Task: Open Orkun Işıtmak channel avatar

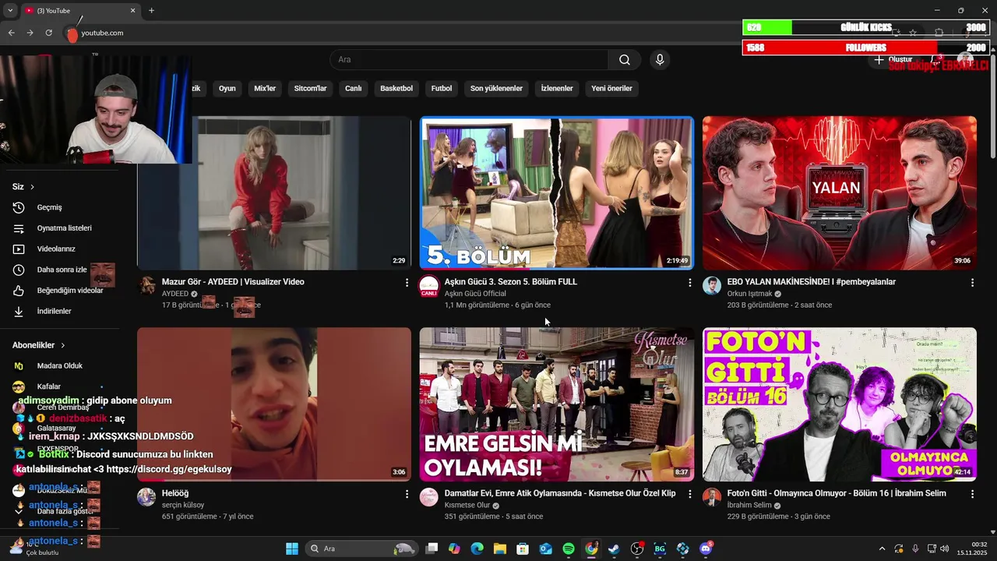Action: click(712, 286)
